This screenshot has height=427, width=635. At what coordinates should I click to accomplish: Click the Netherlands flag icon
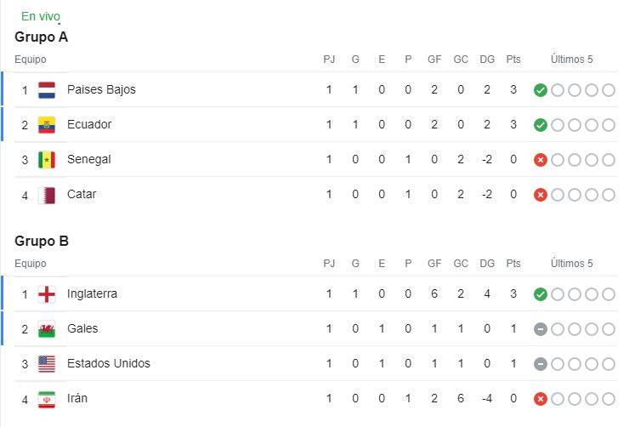(47, 90)
